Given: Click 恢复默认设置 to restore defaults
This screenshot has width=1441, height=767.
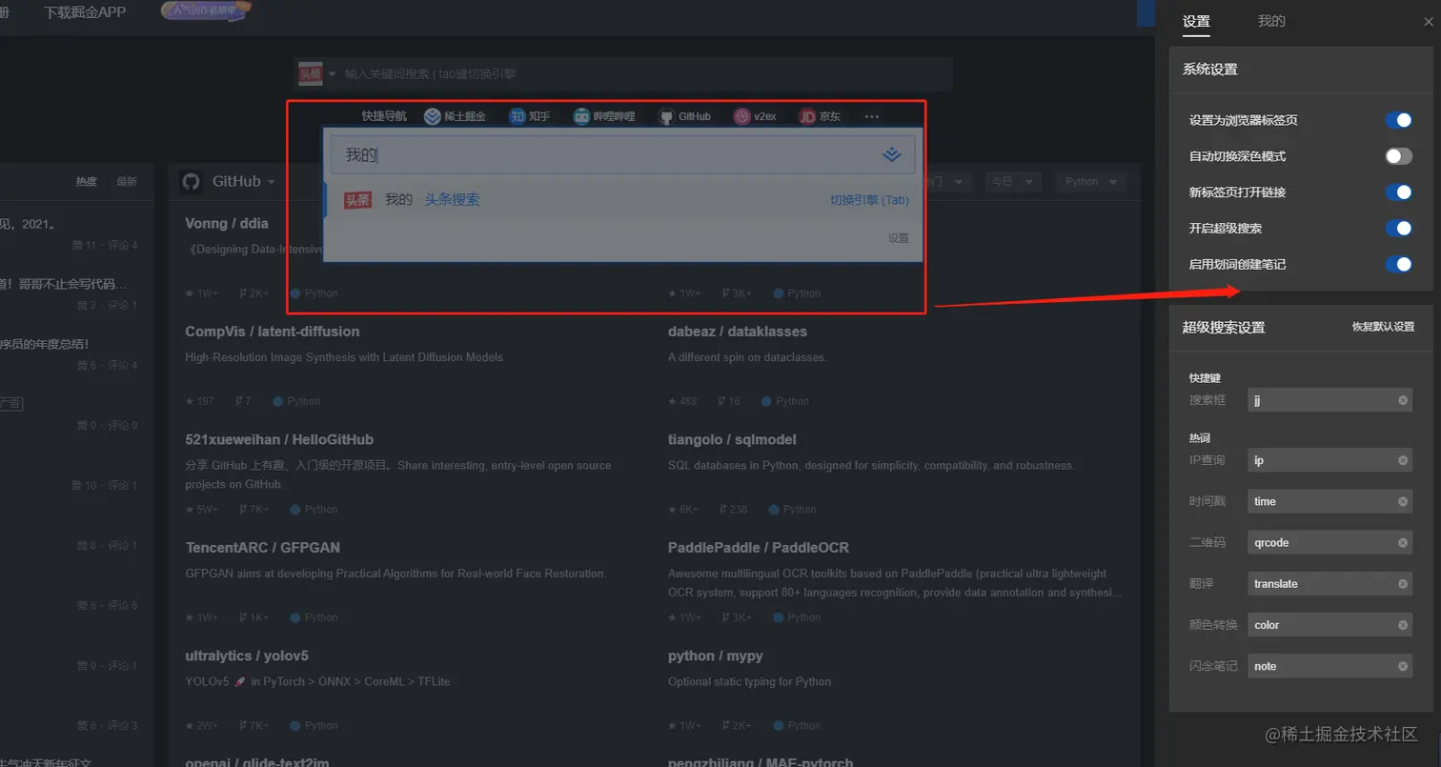Looking at the screenshot, I should click(x=1383, y=327).
